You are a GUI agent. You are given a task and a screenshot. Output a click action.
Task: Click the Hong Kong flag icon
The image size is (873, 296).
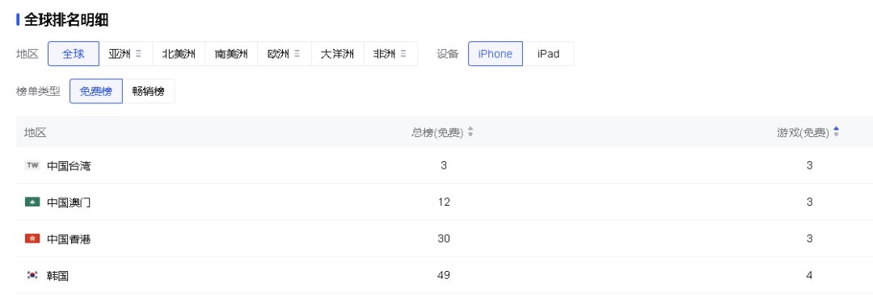click(32, 239)
